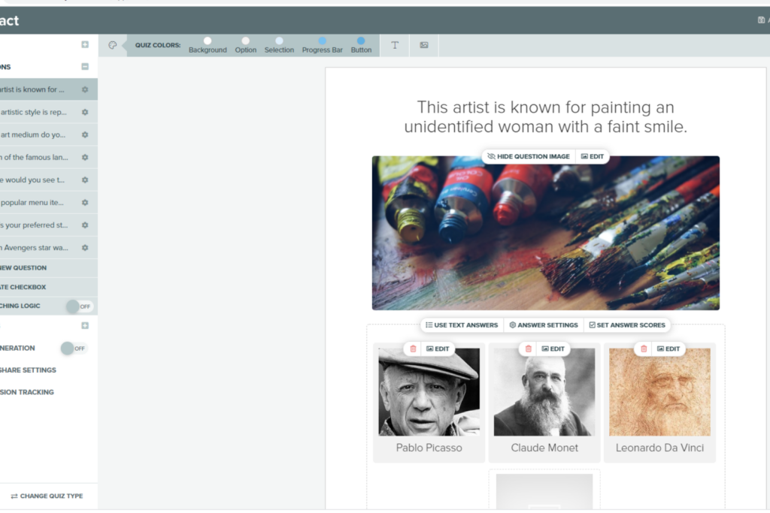This screenshot has width=770, height=513.
Task: Open the Share Settings item
Action: [28, 370]
